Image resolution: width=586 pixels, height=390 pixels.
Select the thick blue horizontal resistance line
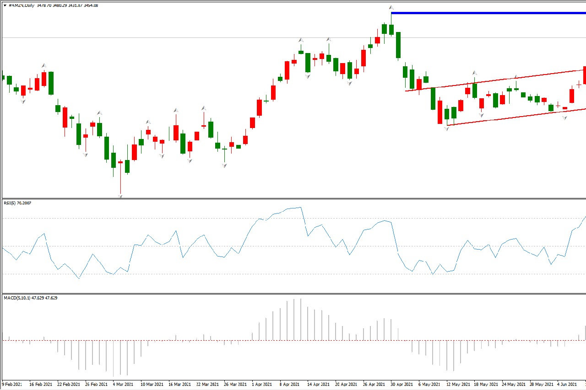[485, 13]
